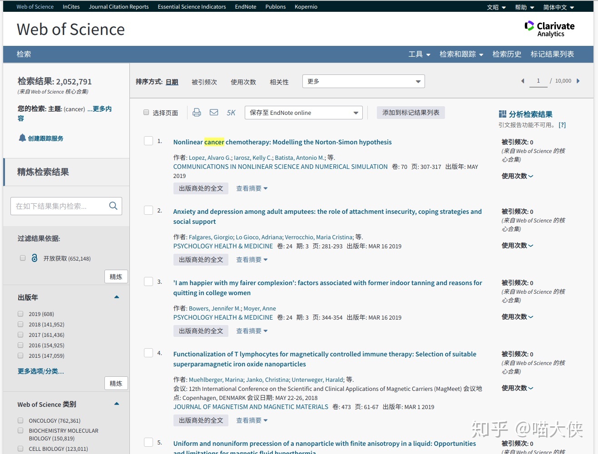Screen dimensions: 598x454
Task: Collapse the 出版年 filter section
Action: pyautogui.click(x=117, y=297)
